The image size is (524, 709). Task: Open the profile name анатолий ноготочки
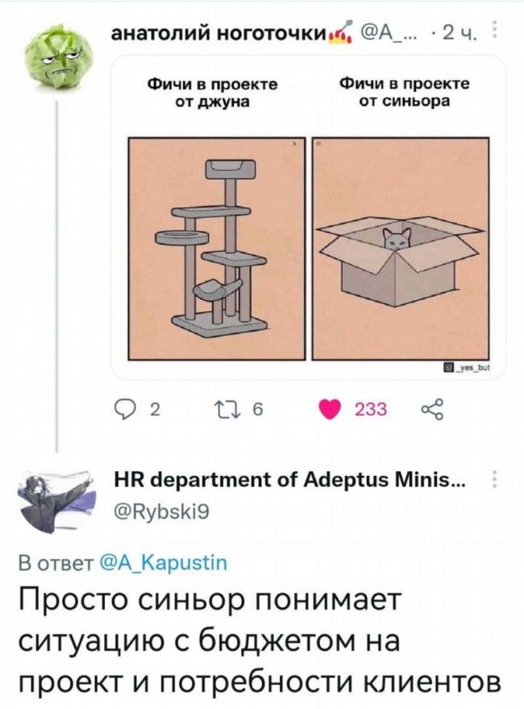[219, 33]
